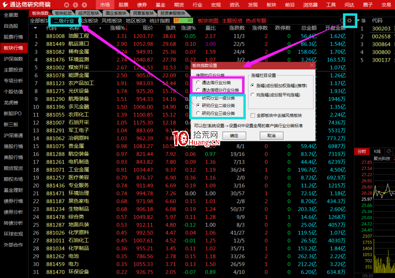This screenshot has width=395, height=278.
Task: Open the 板块地图 link
Action: 208,20
